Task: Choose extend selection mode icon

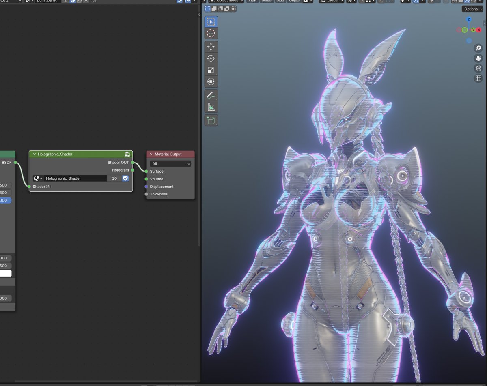Action: (x=214, y=9)
